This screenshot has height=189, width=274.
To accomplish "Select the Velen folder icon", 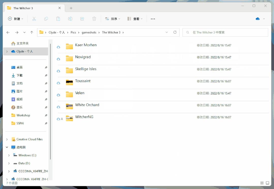I will [69, 94].
